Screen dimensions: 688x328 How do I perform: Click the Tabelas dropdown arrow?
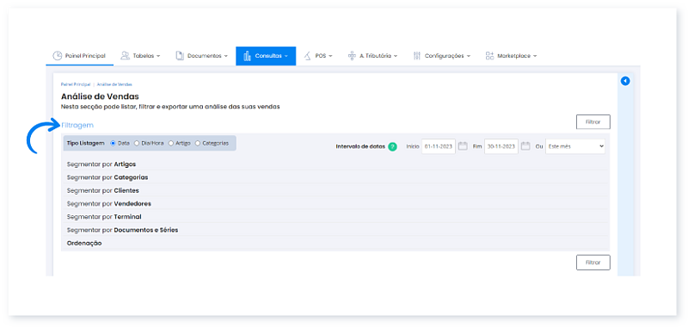(158, 56)
